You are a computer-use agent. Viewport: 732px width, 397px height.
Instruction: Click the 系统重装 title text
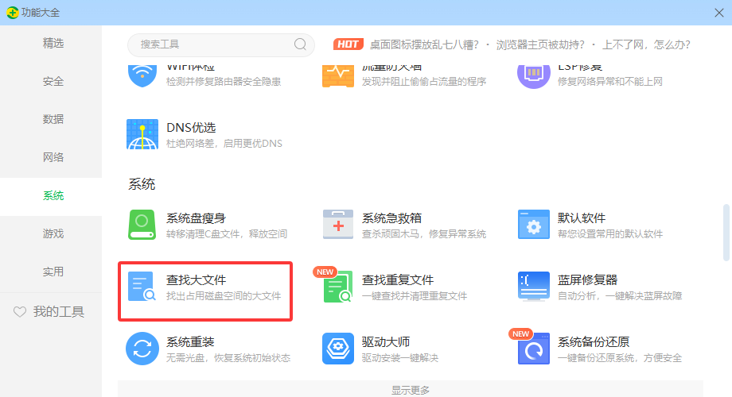(190, 342)
